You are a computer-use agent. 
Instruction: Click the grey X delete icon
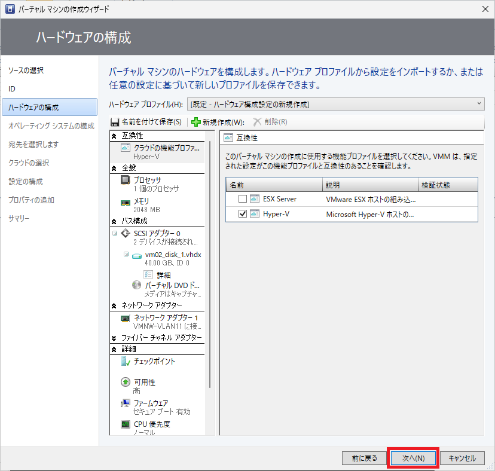tap(257, 122)
